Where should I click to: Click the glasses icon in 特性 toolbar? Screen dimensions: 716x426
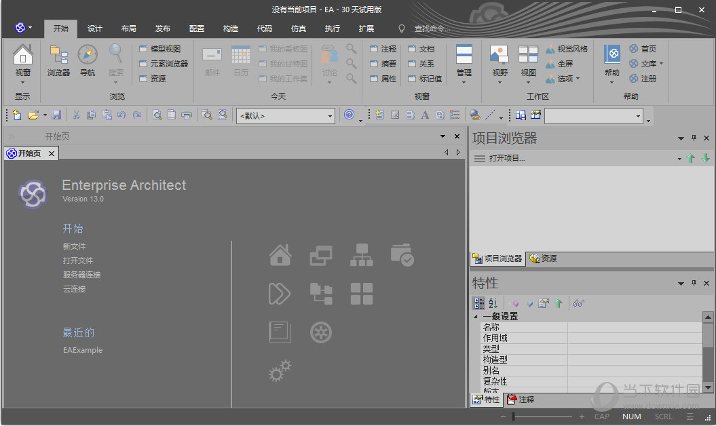tap(578, 303)
